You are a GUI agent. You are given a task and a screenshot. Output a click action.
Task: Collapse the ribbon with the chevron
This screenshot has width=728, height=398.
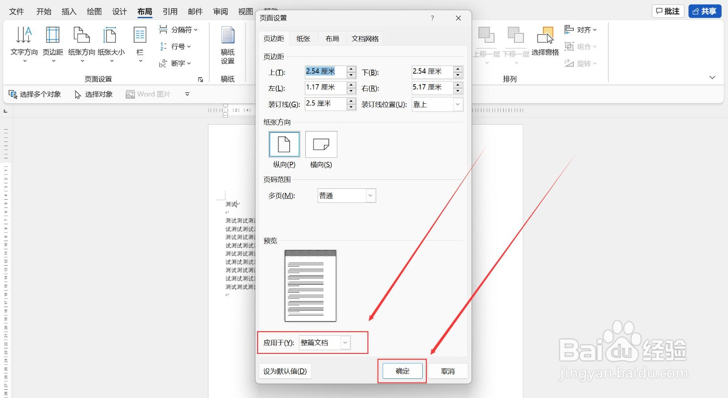tap(713, 78)
